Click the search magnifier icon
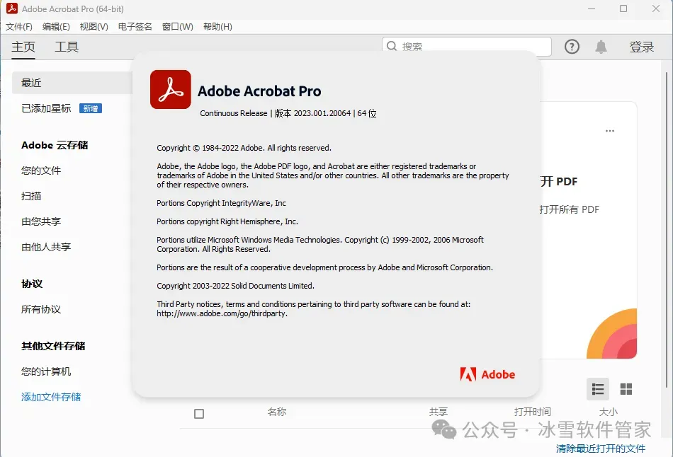Screen dimensions: 673x457 pos(392,46)
